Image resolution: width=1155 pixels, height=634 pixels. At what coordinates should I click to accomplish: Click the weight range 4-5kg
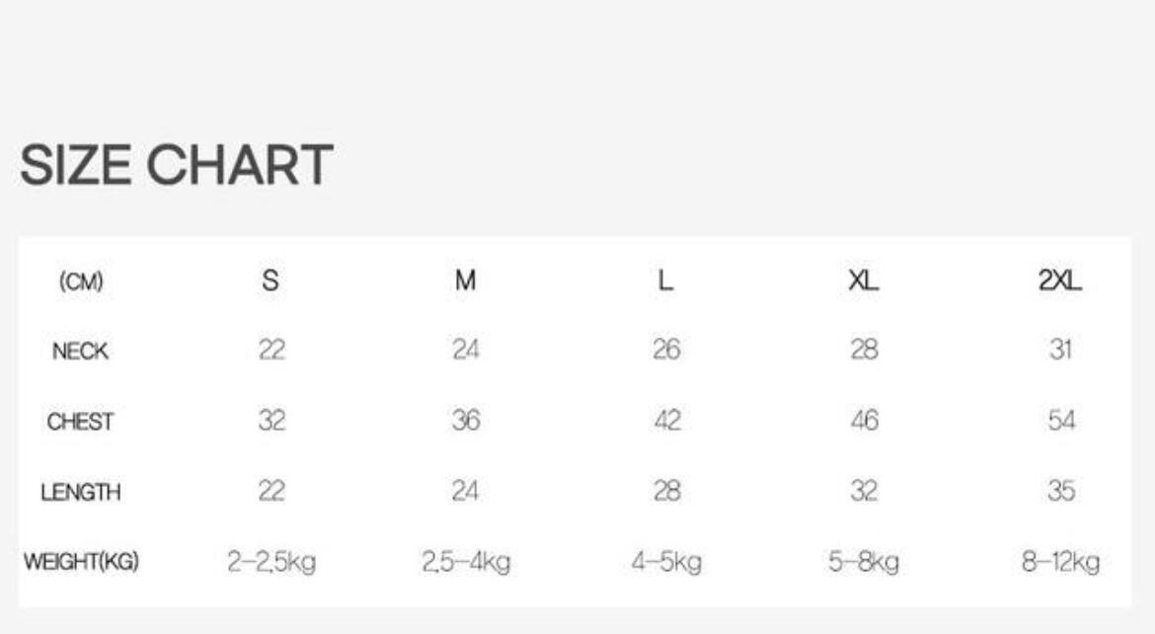point(666,563)
